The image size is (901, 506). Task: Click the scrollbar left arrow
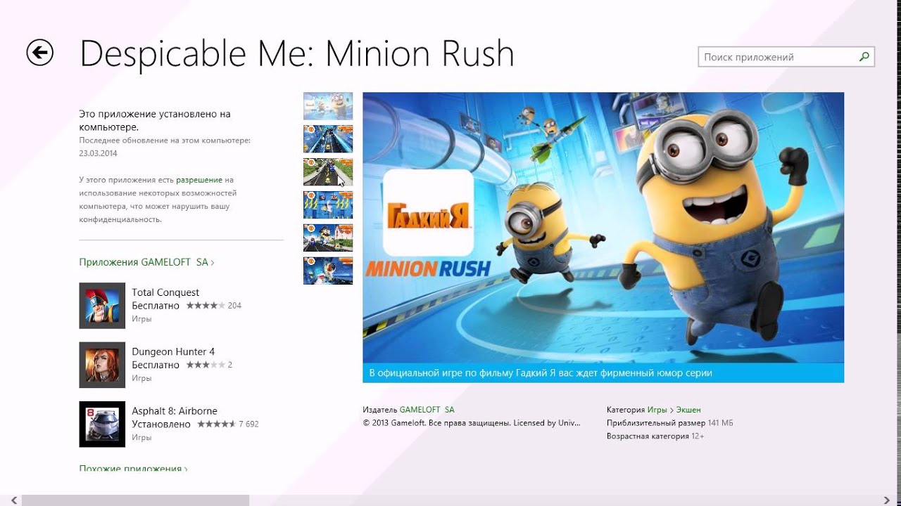[13, 500]
